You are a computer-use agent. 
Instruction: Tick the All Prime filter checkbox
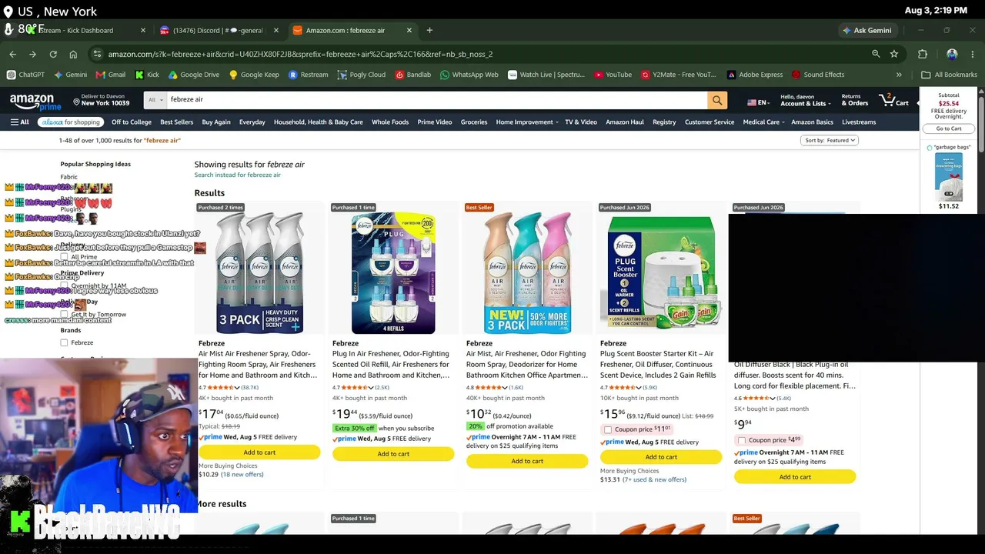point(65,257)
